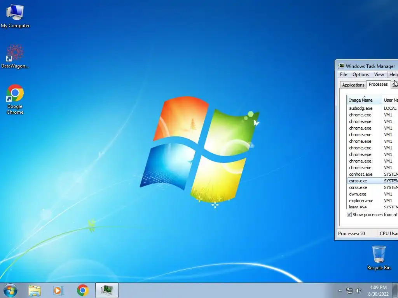Open the My Computer desktop icon

point(15,16)
